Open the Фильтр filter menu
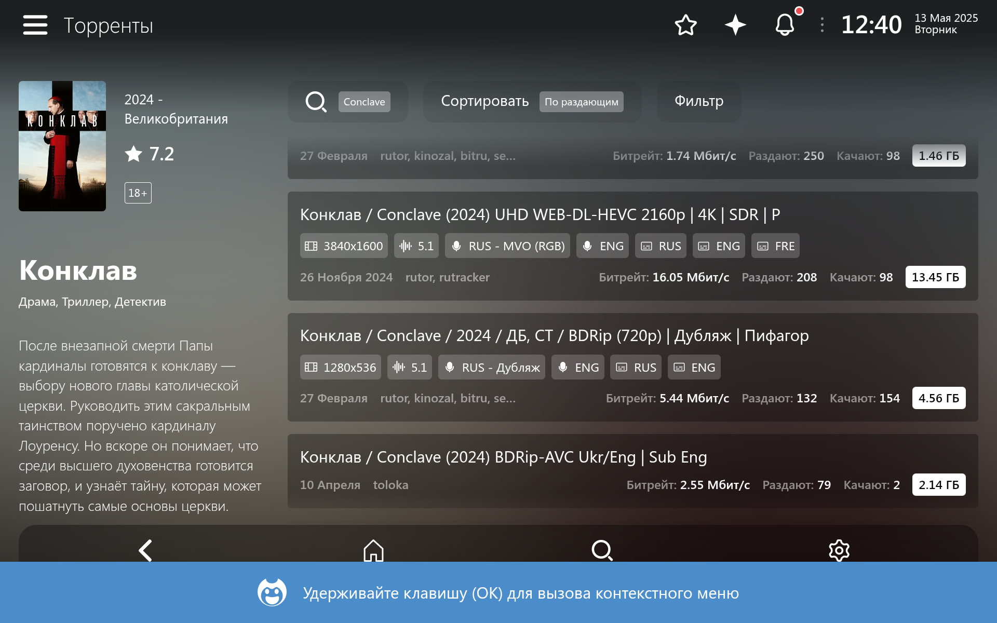The image size is (997, 623). 699,102
